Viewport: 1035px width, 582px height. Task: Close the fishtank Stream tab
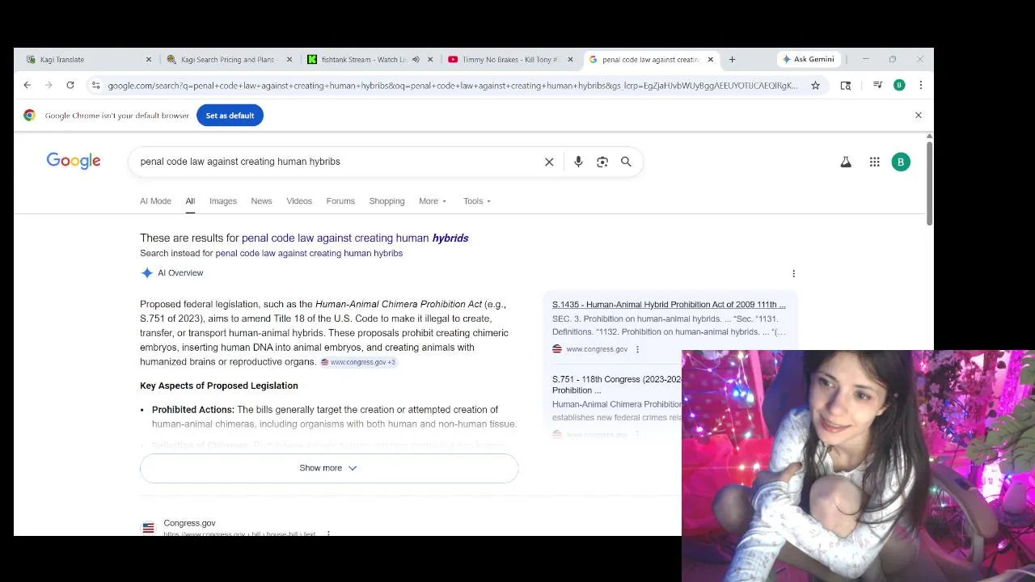pos(430,59)
